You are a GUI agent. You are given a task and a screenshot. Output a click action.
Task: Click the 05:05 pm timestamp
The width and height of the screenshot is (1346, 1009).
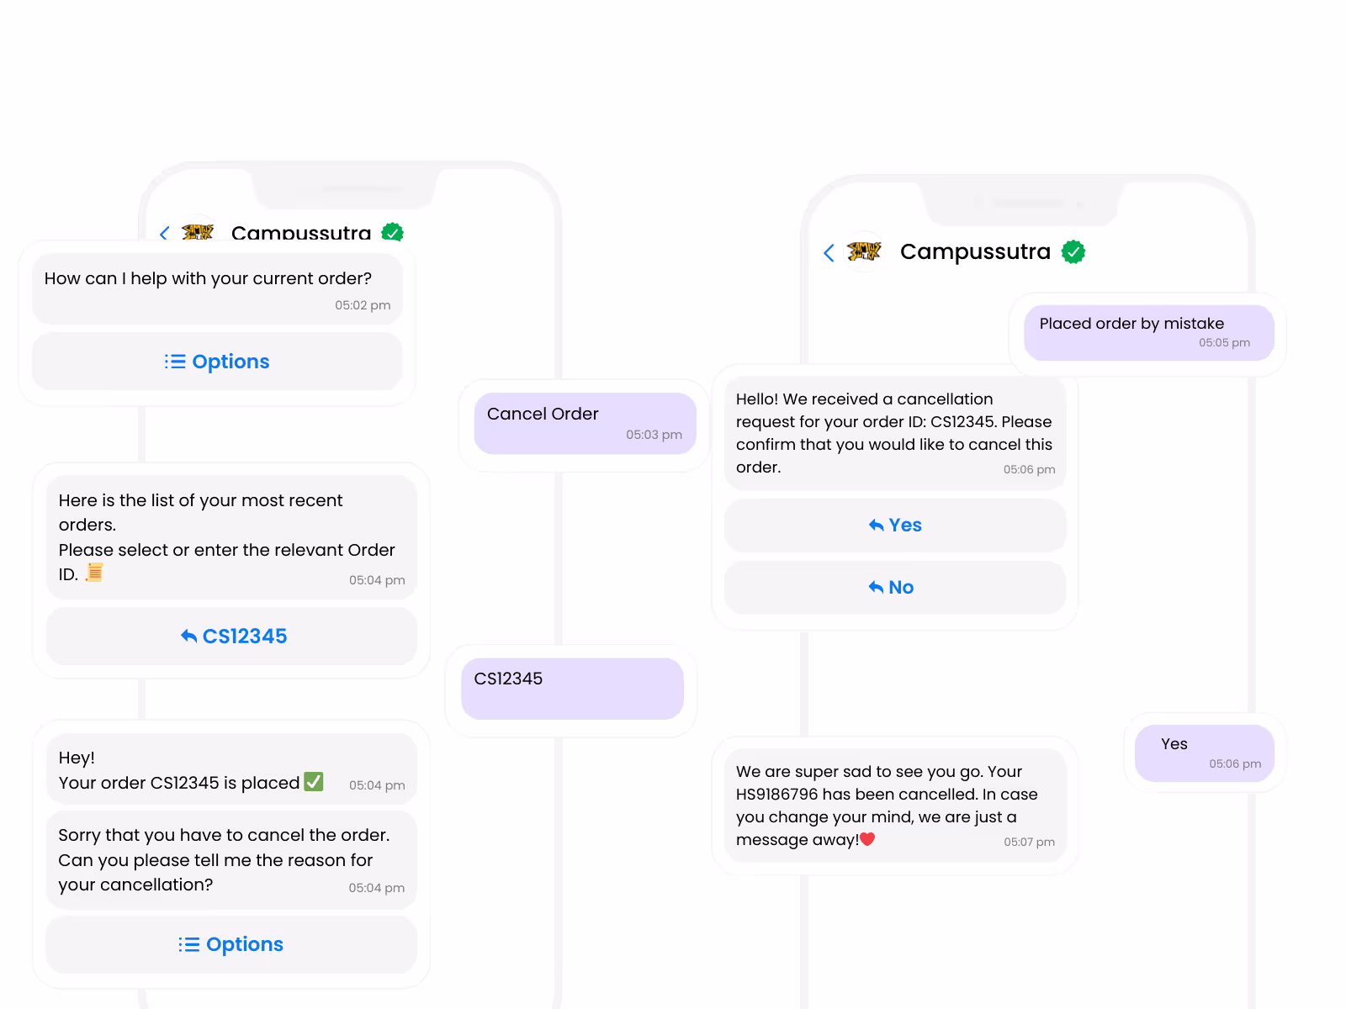coord(1224,342)
